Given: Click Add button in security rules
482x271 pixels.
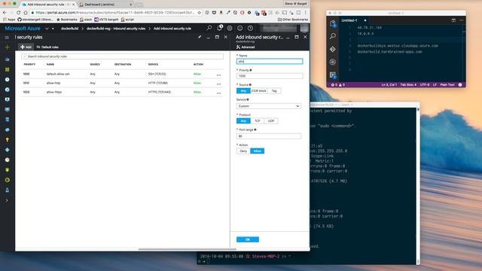Looking at the screenshot, I should click(26, 47).
